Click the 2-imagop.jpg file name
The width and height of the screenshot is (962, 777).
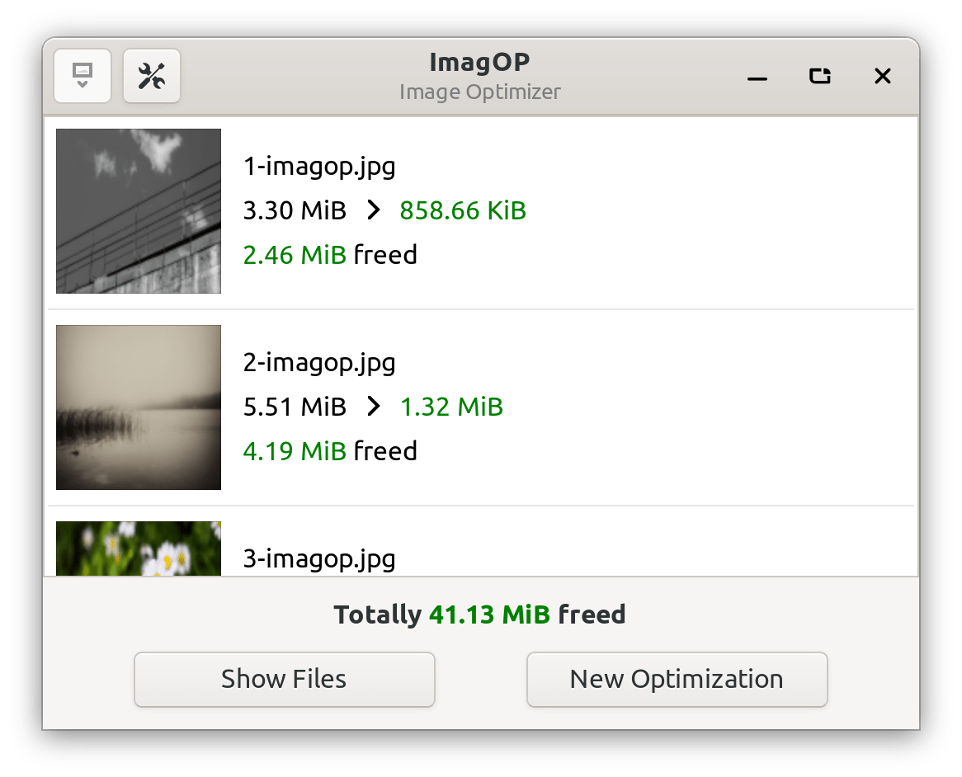coord(319,363)
